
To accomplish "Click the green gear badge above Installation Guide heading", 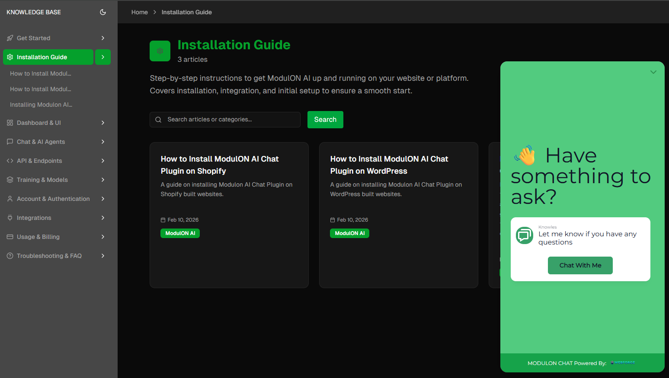I will point(160,51).
